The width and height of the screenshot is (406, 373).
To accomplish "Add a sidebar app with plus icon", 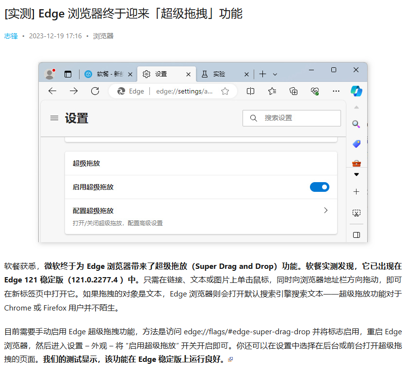I will pos(357,192).
